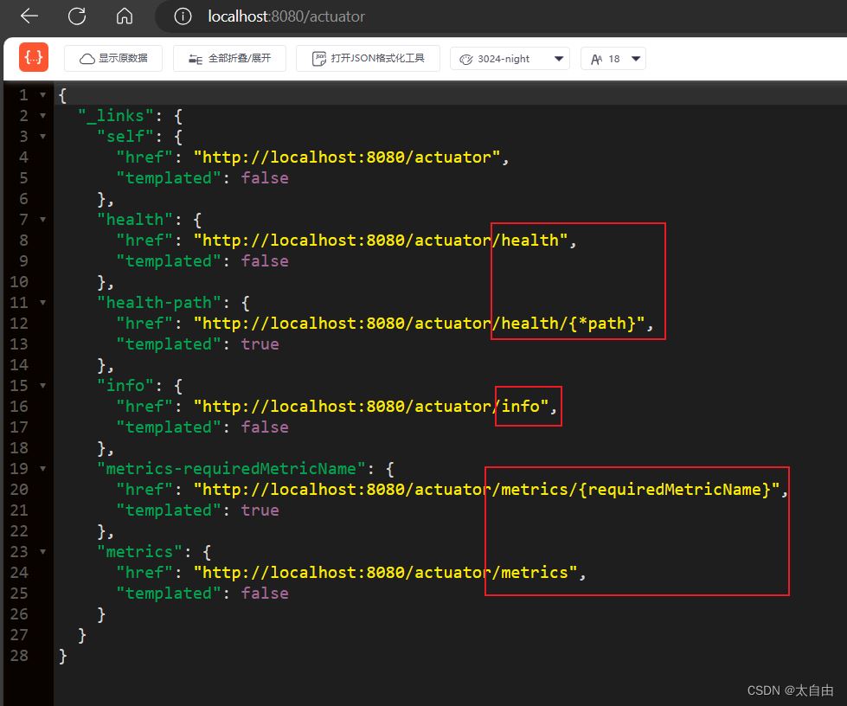Collapse the "self" node on line 3
Screen dimensions: 847x706
tap(42, 137)
